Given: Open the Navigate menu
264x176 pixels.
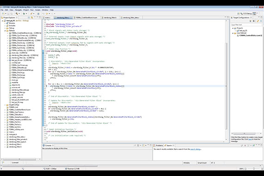Looking at the screenshot, I should pyautogui.click(x=19, y=10).
